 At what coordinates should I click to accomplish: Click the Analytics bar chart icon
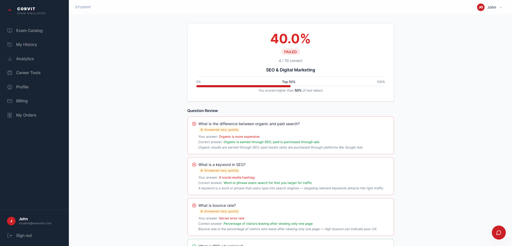10,59
